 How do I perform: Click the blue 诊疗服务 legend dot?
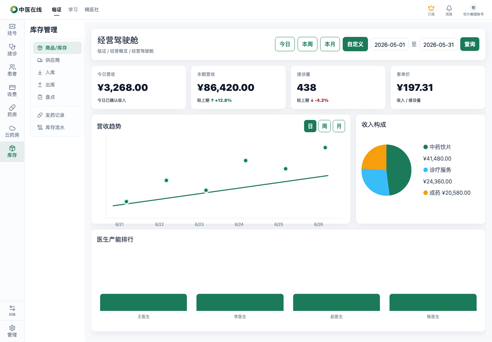(x=426, y=170)
